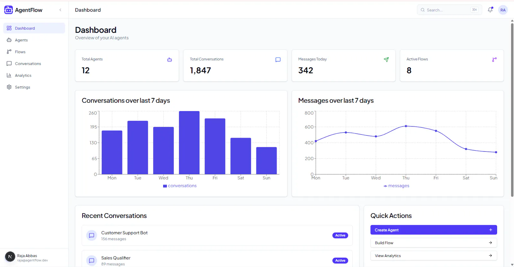This screenshot has height=267, width=514.
Task: Open the Agents sidebar item
Action: pos(34,40)
